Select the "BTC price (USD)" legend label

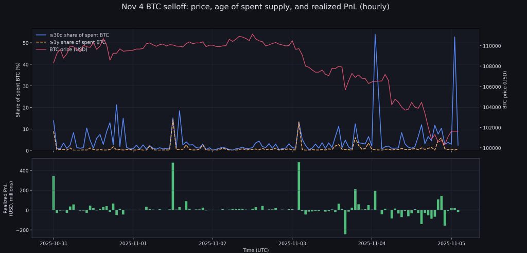(68, 49)
